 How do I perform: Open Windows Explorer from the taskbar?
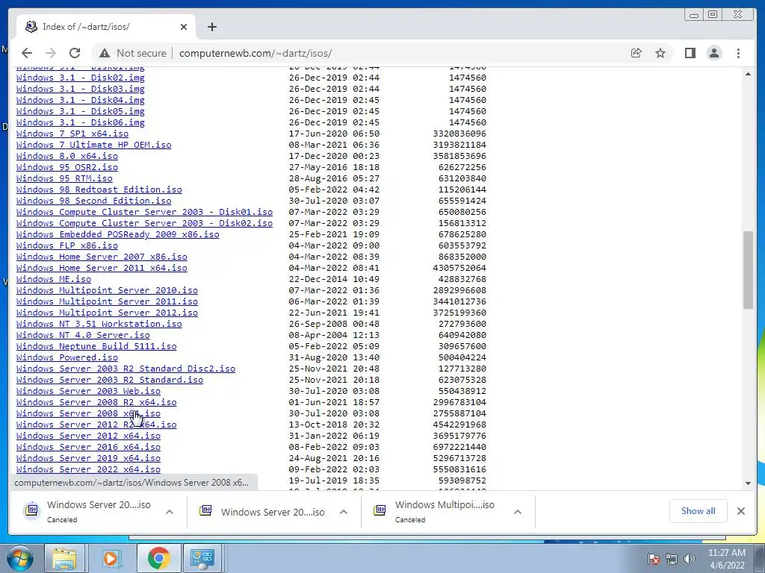click(64, 558)
